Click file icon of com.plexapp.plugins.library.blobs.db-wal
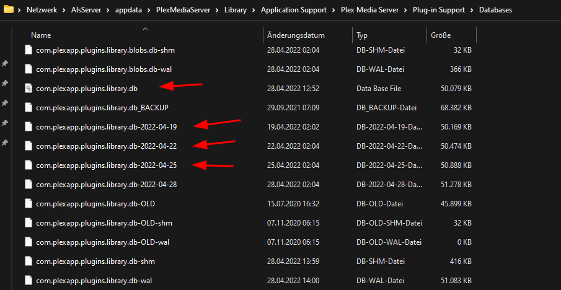 click(29, 69)
